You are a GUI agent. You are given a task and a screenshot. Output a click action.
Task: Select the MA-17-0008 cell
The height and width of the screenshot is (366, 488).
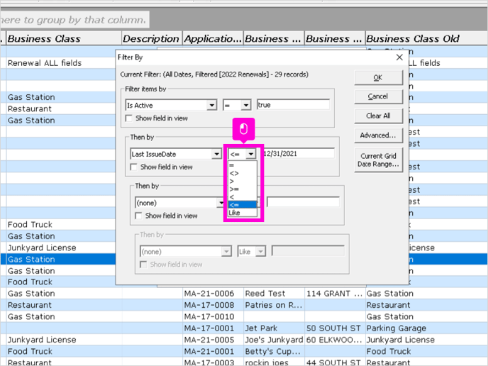[x=213, y=305]
